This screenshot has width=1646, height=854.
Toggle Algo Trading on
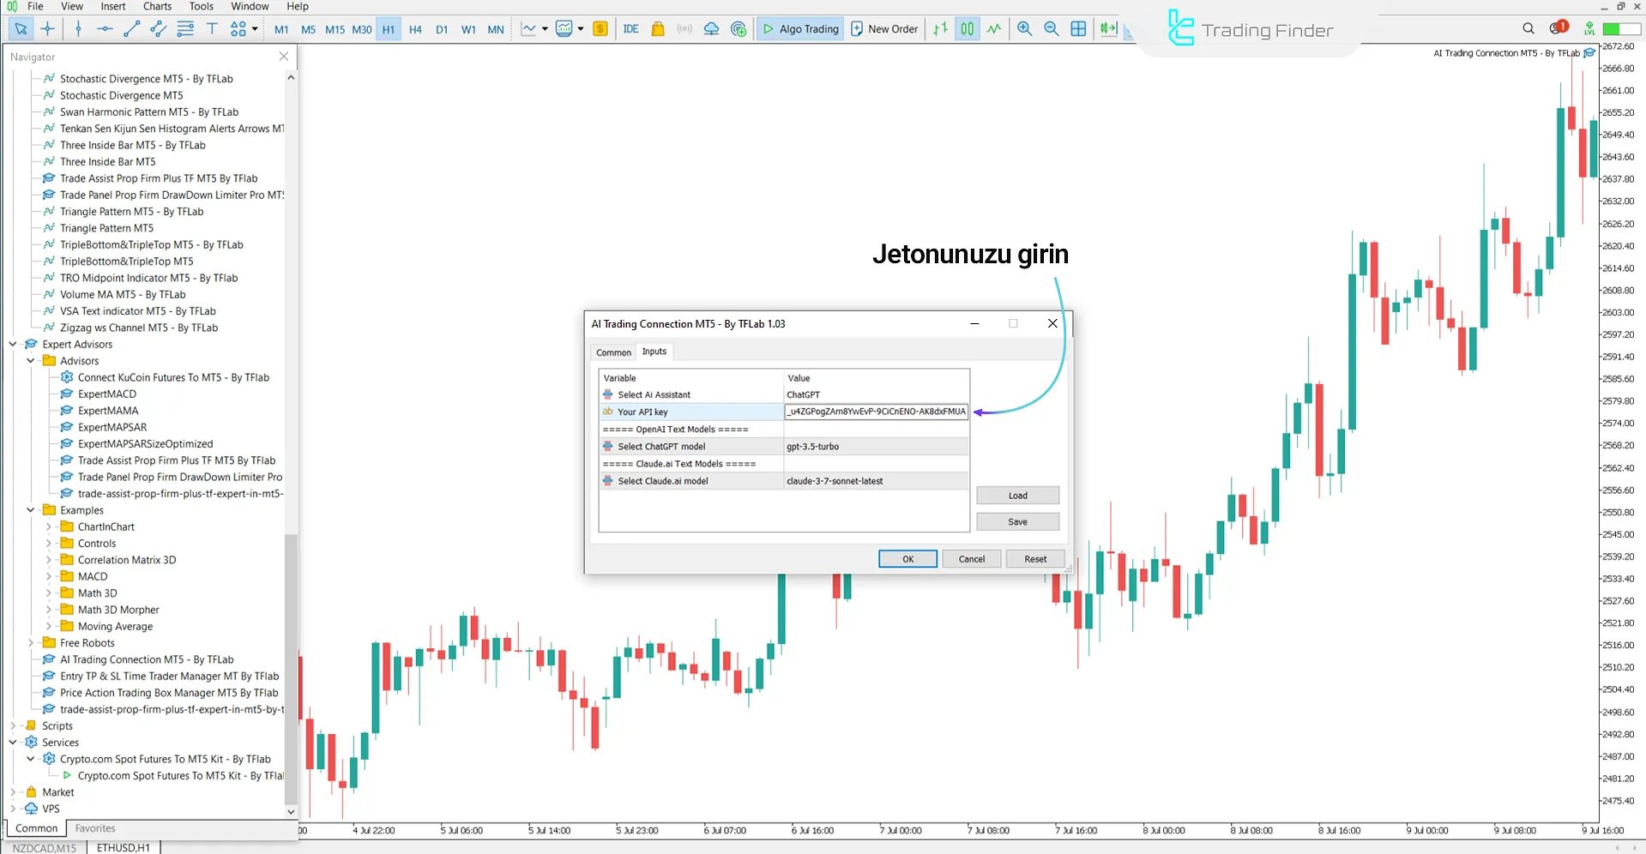799,28
